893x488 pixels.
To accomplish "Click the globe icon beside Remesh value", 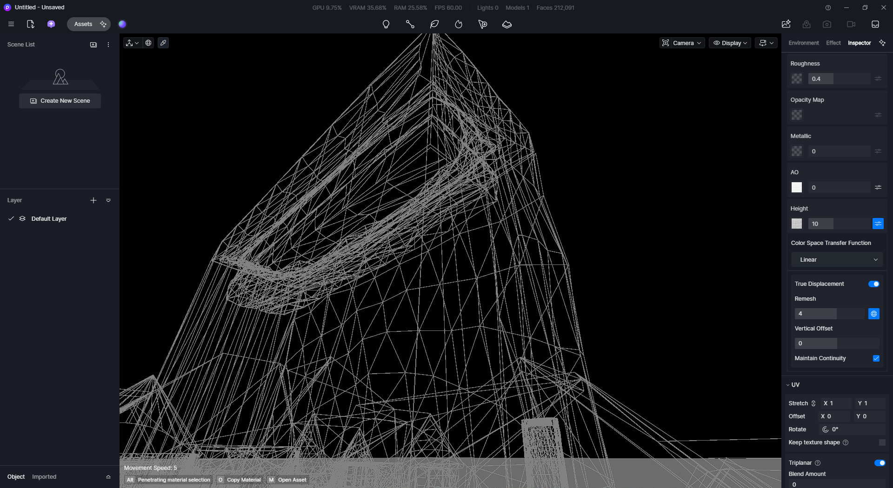I will pos(873,314).
